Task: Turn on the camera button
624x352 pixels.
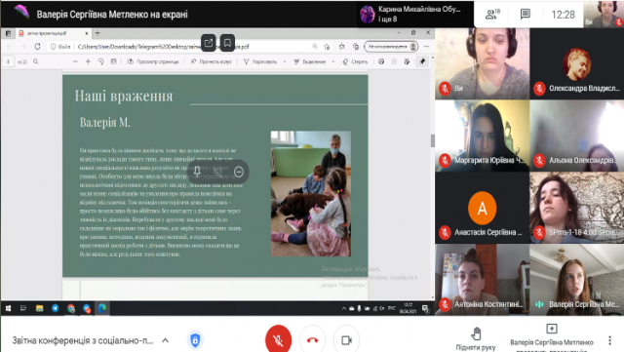Action: click(x=347, y=339)
